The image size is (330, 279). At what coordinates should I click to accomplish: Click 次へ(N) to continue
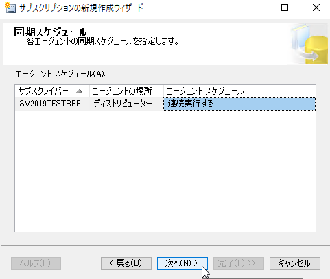click(x=182, y=263)
